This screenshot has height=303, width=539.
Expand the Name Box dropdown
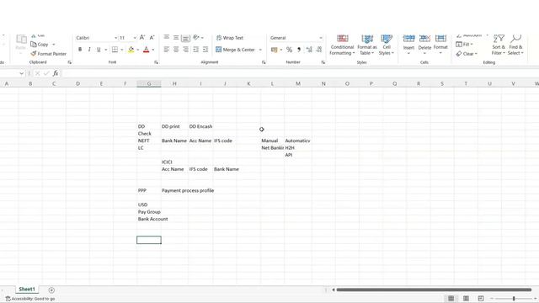point(21,73)
